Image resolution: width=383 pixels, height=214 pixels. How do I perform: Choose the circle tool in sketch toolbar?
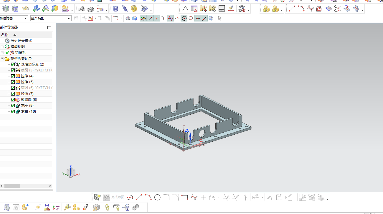coord(157,197)
